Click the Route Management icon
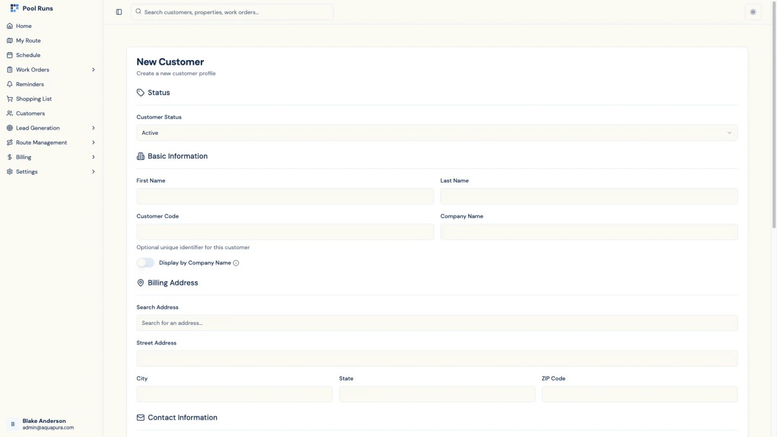Image resolution: width=777 pixels, height=437 pixels. 10,142
